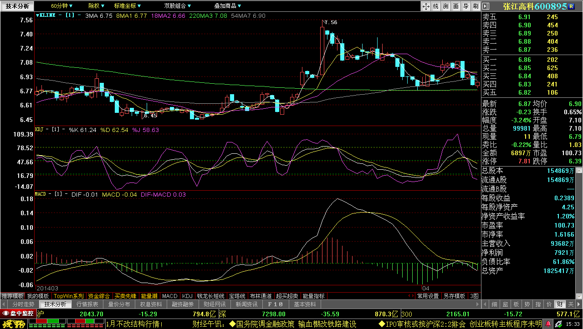Screen dimensions: 583x329
Task: Select the 买卖先锋 template
Action: pyautogui.click(x=126, y=296)
